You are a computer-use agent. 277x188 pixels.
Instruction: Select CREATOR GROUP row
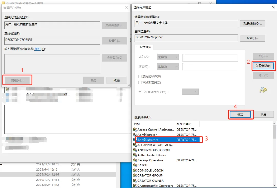pyautogui.click(x=166, y=175)
